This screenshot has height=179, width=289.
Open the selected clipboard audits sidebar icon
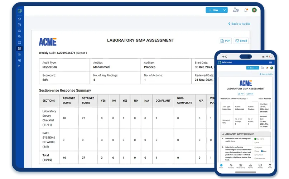coord(19,48)
